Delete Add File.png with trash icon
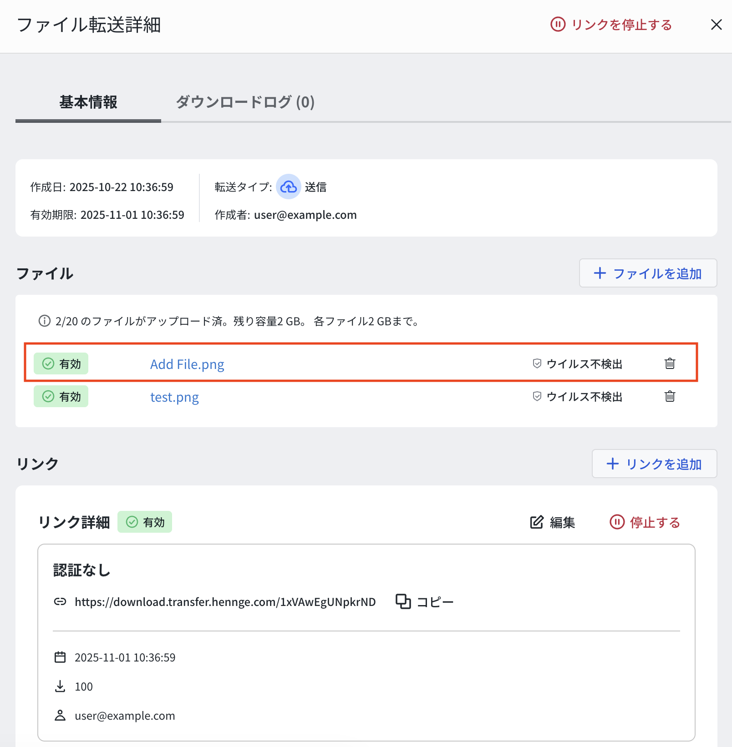Screen dimensions: 732x747 (x=670, y=363)
